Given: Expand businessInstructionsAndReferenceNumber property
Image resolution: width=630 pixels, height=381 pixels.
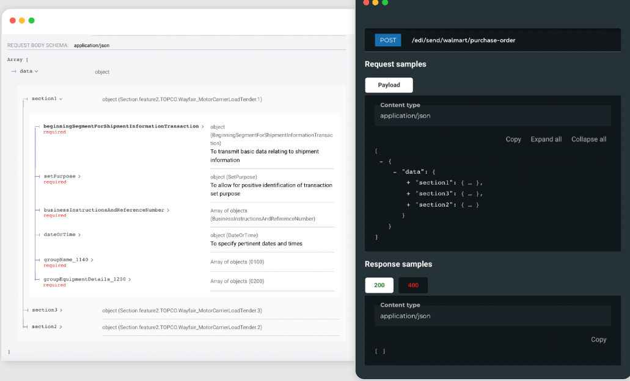Looking at the screenshot, I should pyautogui.click(x=106, y=210).
